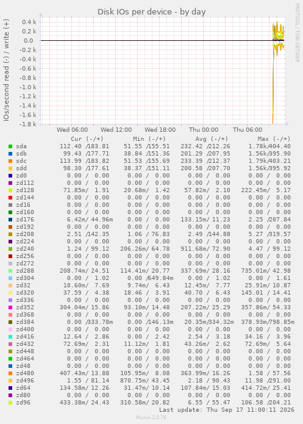Click the 'Wed 06:00' x-axis label

point(72,130)
